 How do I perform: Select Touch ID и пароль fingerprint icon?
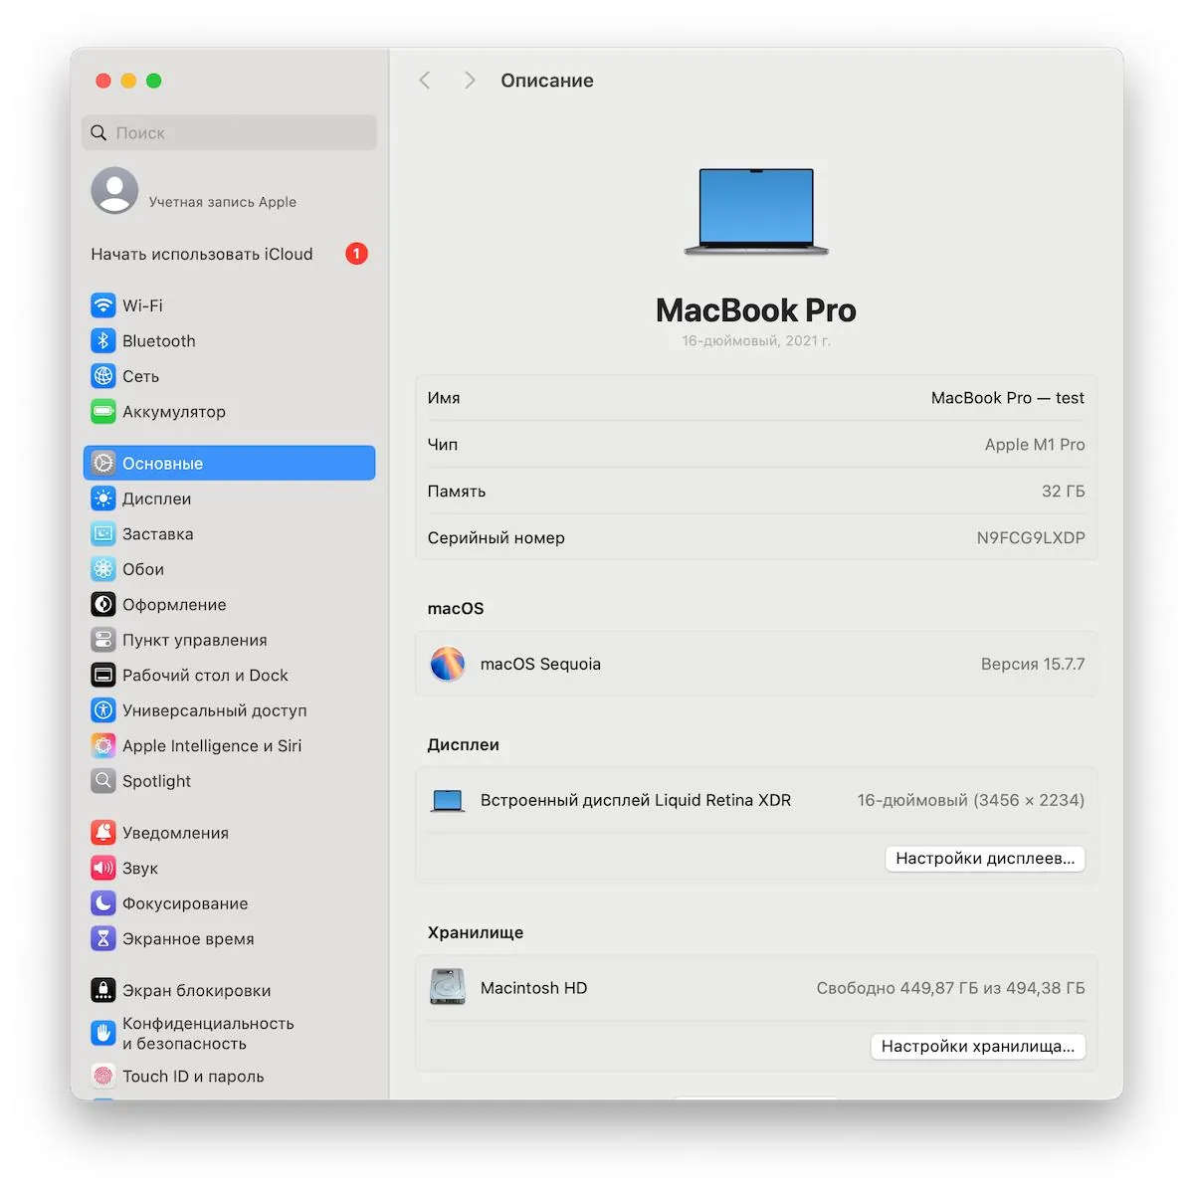click(103, 1076)
